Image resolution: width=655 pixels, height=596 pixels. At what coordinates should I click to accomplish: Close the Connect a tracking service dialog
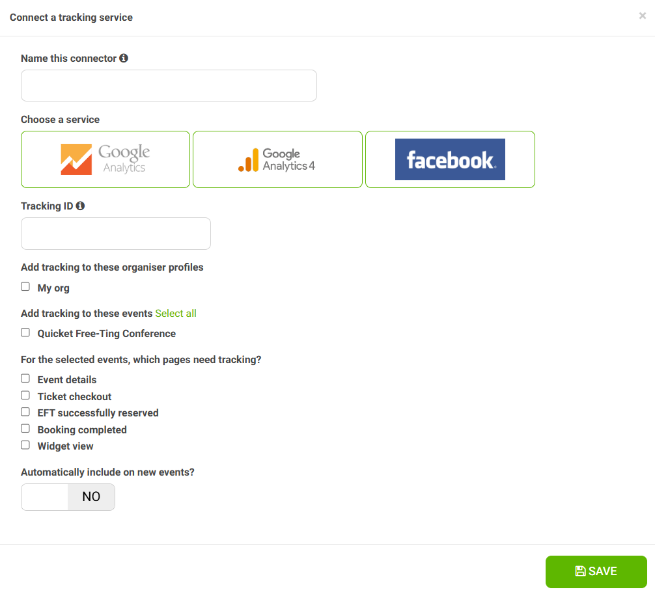[x=643, y=16]
